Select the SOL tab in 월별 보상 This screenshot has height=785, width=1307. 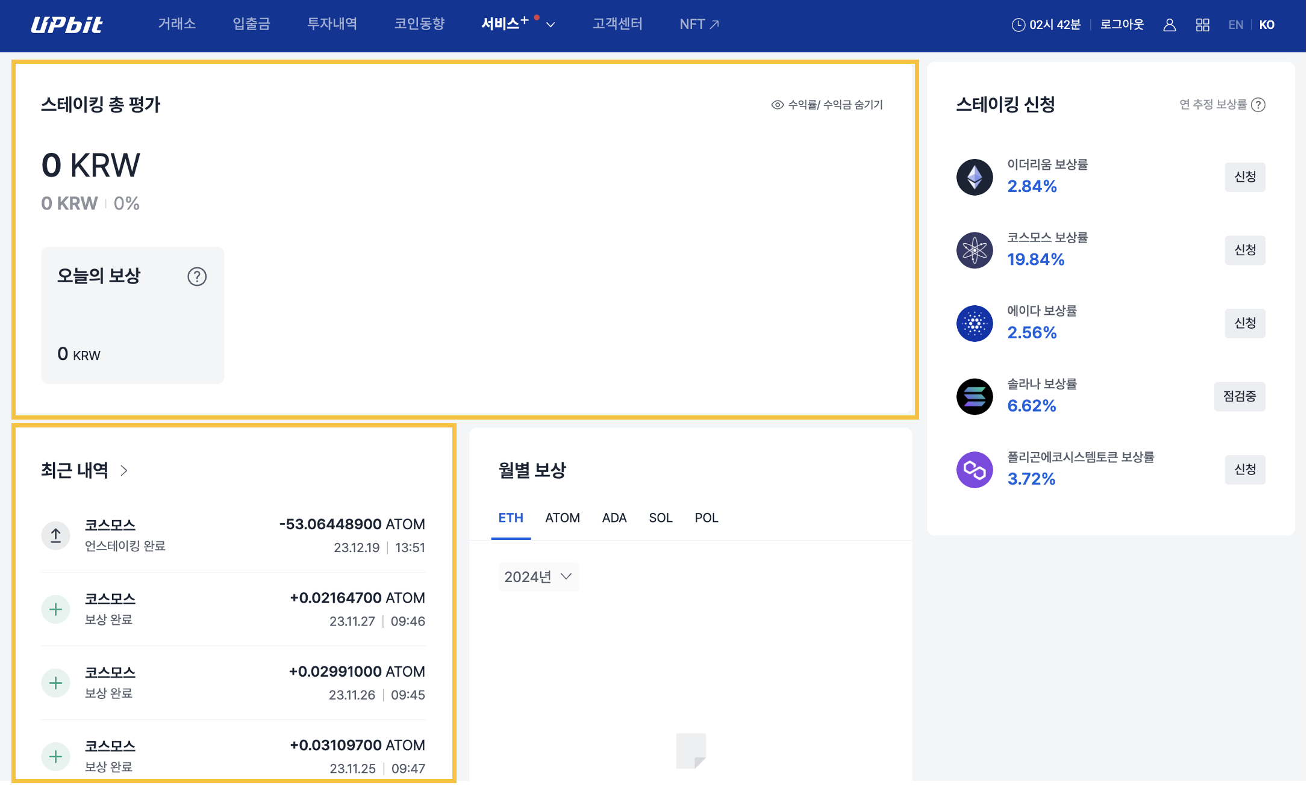point(661,518)
